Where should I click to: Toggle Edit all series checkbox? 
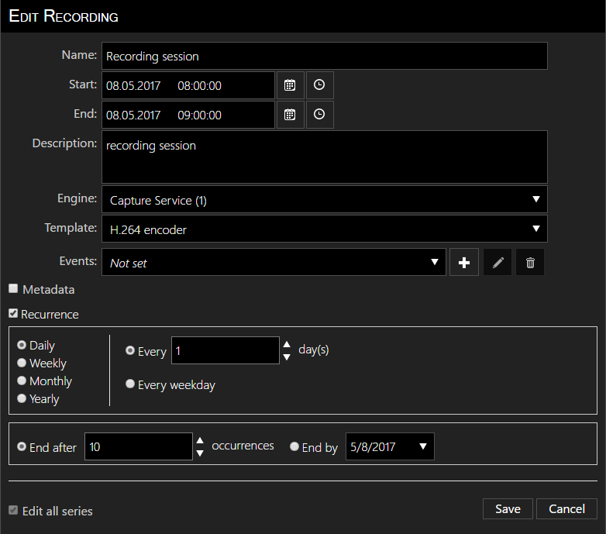click(13, 510)
